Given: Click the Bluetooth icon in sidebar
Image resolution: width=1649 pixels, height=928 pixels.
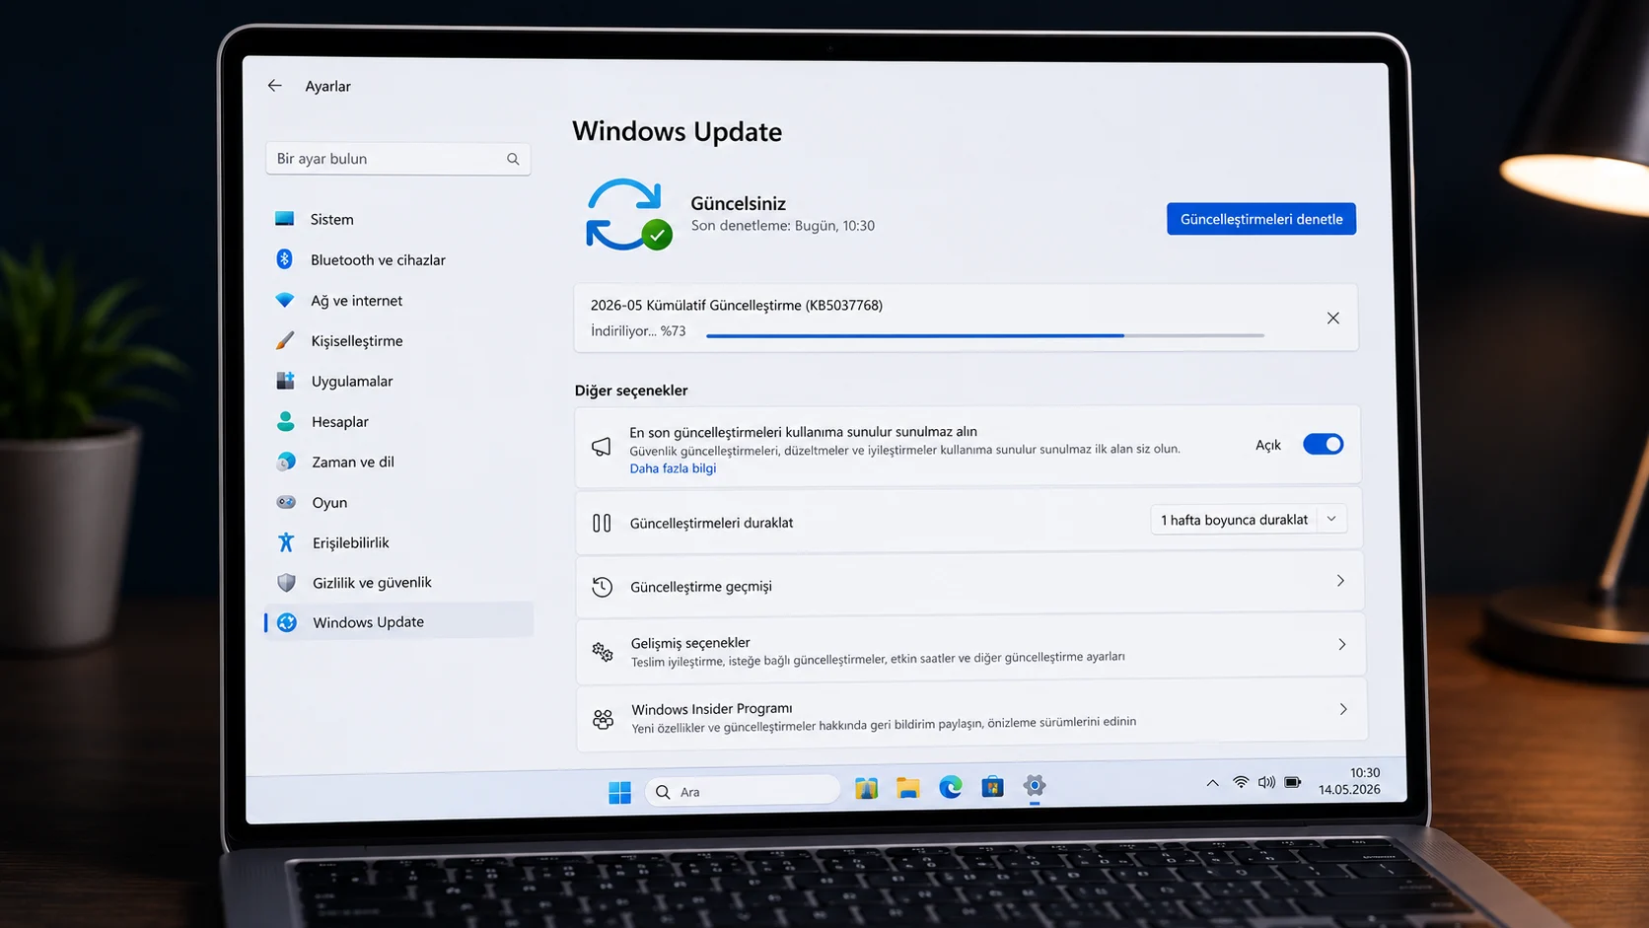Looking at the screenshot, I should tap(284, 259).
